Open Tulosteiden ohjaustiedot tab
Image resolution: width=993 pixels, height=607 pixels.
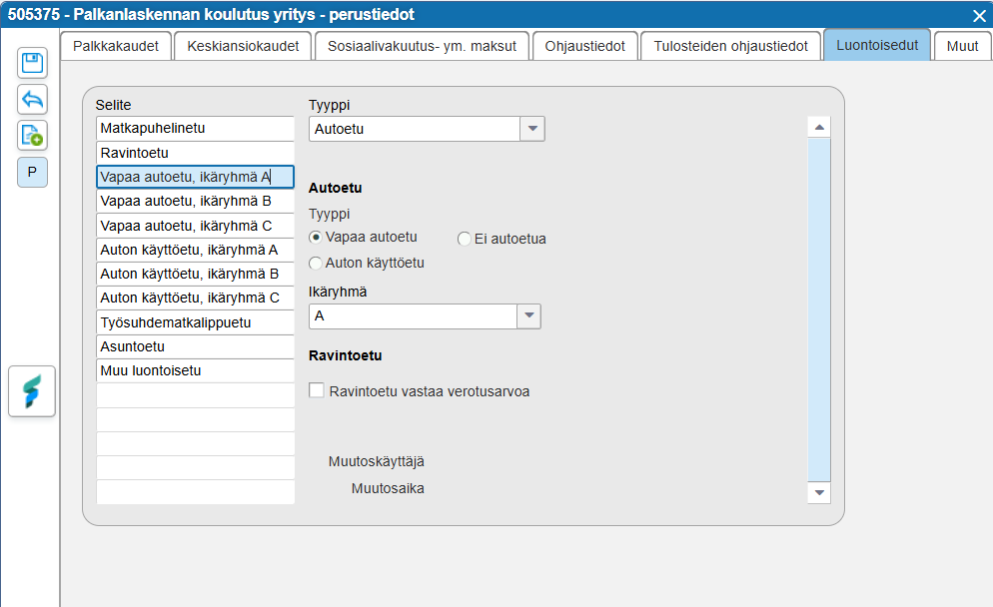tap(731, 46)
